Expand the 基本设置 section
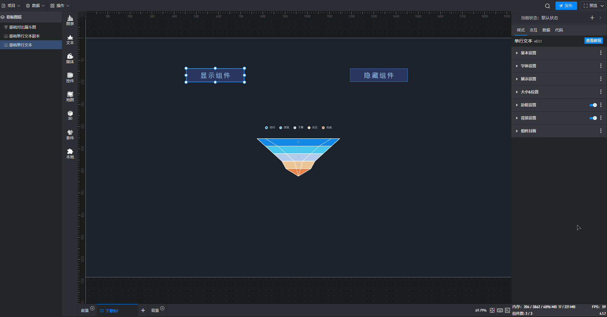Viewport: 607px width, 317px height. pyautogui.click(x=528, y=53)
